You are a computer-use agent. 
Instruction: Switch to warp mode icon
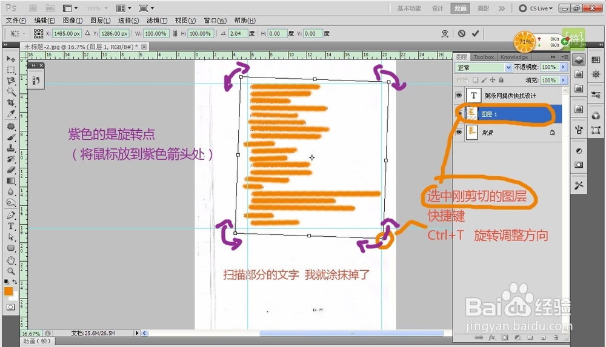pyautogui.click(x=445, y=34)
